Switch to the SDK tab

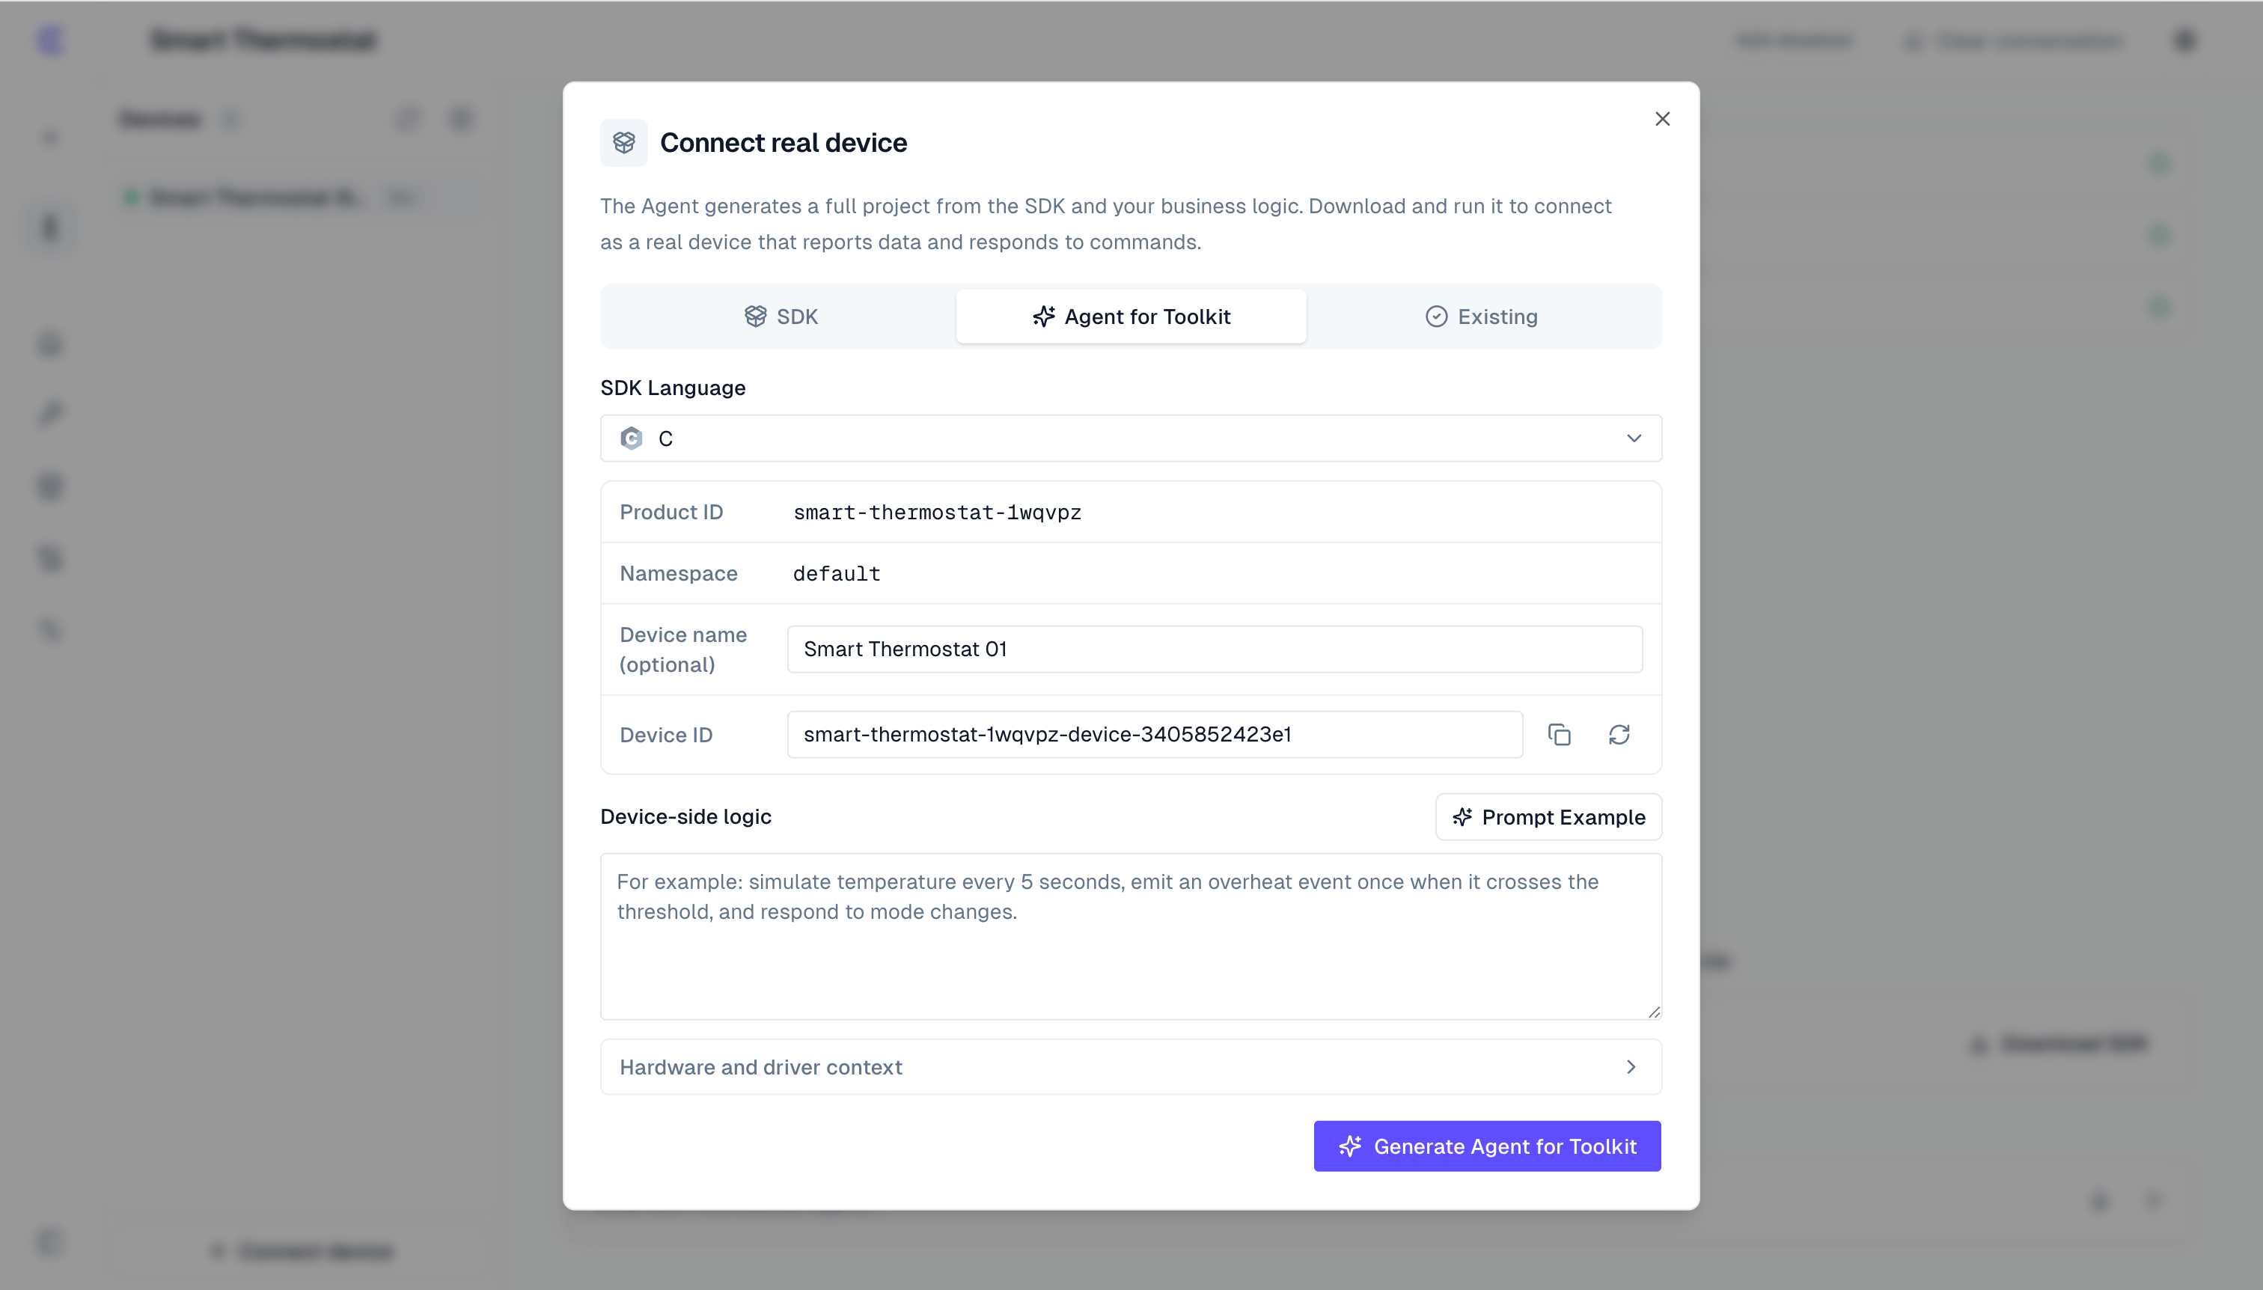pos(780,317)
